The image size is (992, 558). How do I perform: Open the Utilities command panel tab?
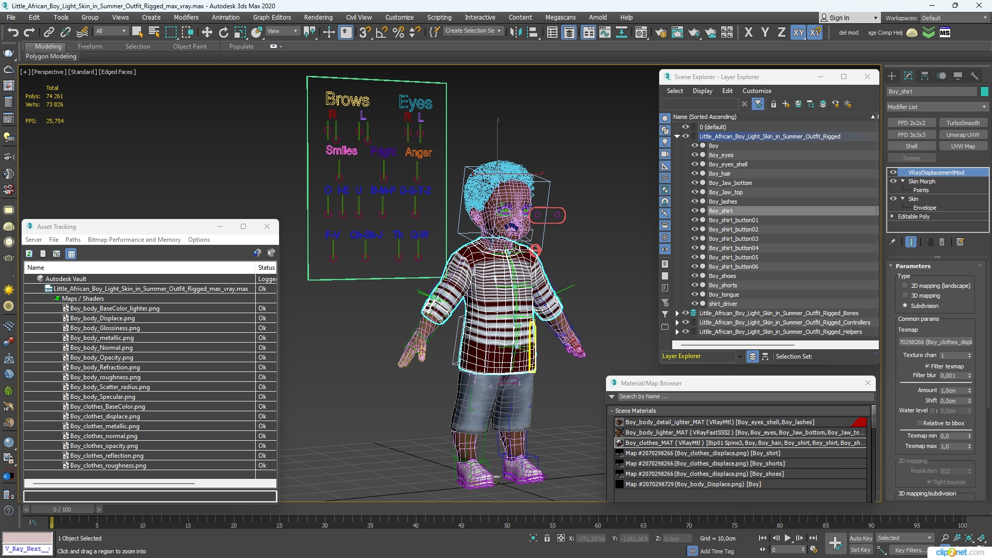[x=974, y=76]
